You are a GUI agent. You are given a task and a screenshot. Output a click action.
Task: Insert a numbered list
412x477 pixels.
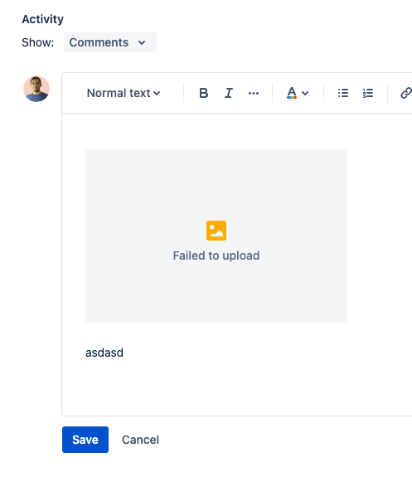368,93
